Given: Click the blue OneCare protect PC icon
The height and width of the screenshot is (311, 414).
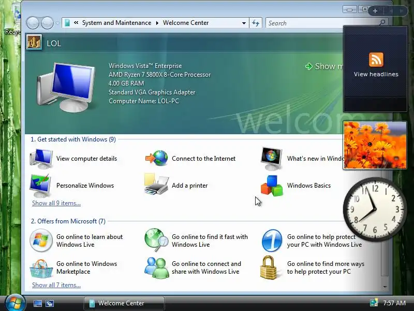Looking at the screenshot, I should (272, 241).
